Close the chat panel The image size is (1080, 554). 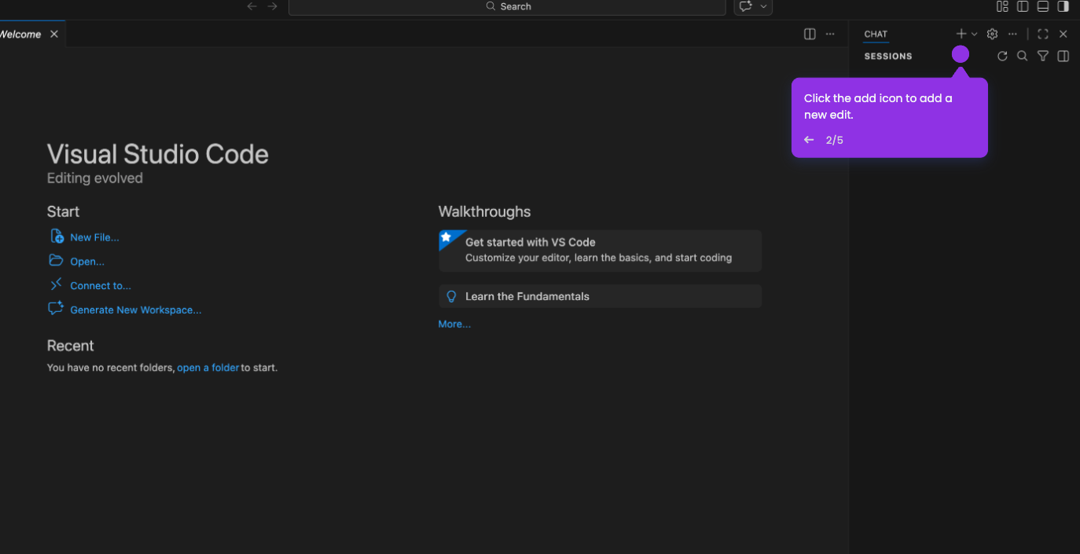pos(1063,34)
